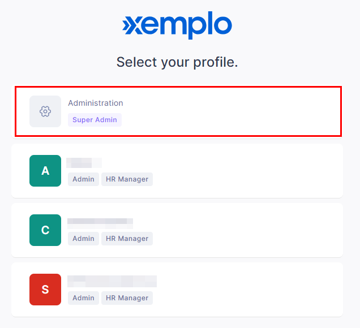Choose the profile card with avatar A
The image size is (360, 328).
click(x=177, y=171)
